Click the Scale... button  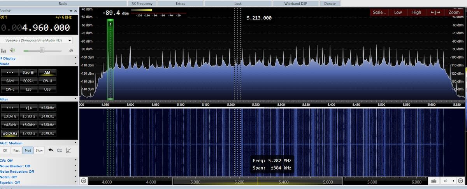pyautogui.click(x=379, y=12)
